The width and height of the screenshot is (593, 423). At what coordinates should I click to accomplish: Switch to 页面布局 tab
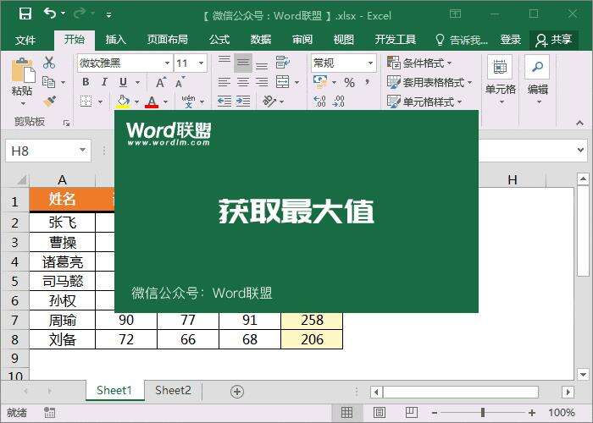click(x=168, y=40)
